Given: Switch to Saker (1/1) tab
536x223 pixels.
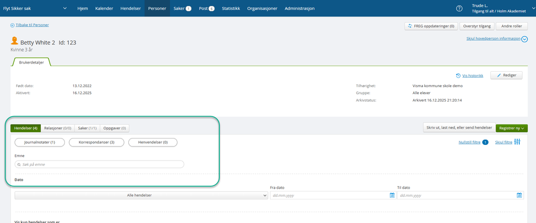Looking at the screenshot, I should [87, 128].
